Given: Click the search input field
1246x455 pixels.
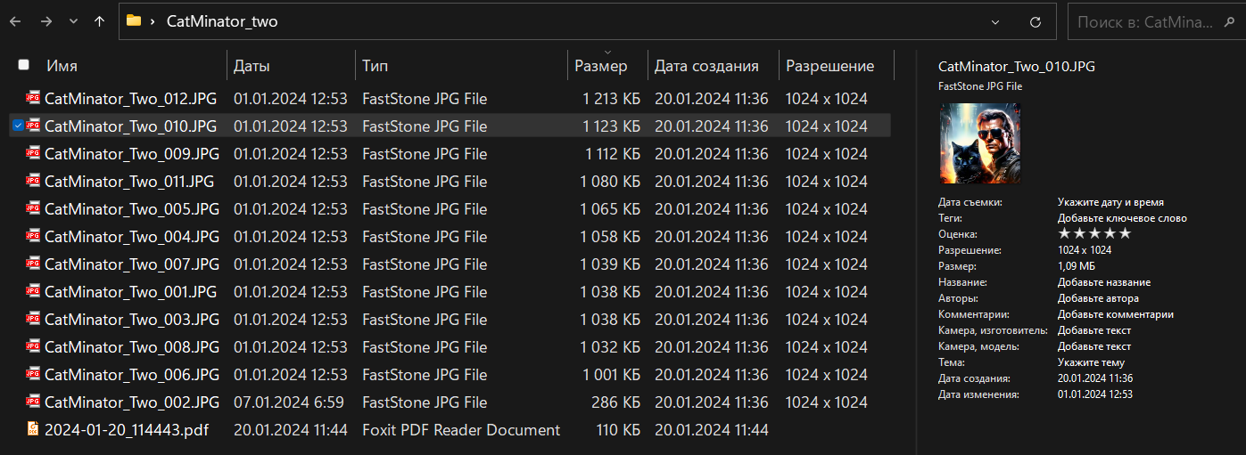Looking at the screenshot, I should [x=1142, y=22].
